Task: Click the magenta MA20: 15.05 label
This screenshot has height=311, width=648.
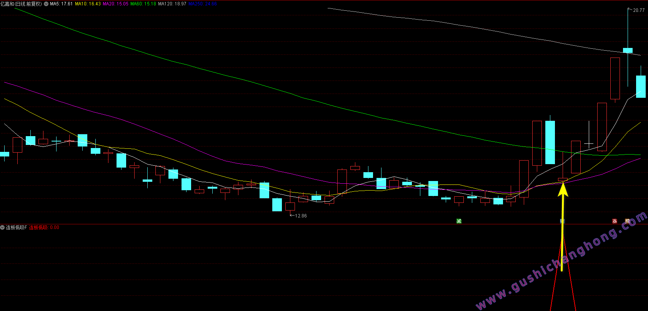Action: (x=115, y=4)
